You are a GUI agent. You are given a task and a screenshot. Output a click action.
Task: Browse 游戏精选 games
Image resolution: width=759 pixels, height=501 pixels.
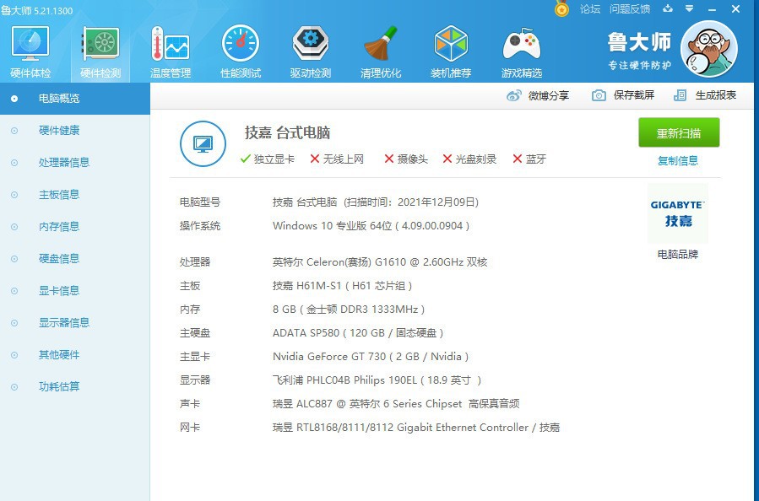(x=521, y=49)
